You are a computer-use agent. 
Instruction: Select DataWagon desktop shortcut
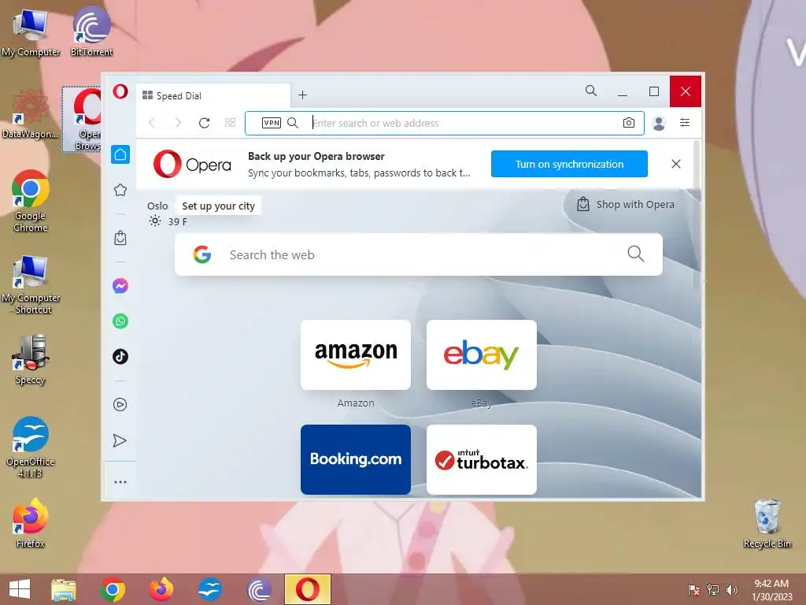(x=30, y=115)
